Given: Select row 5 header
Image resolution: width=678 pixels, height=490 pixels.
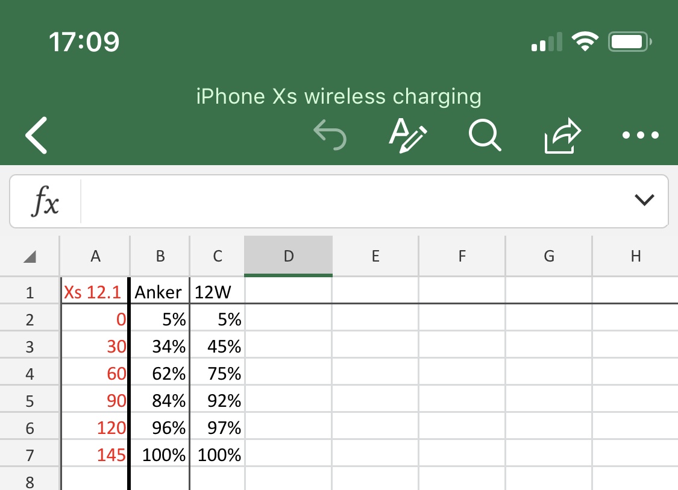Looking at the screenshot, I should pos(30,401).
